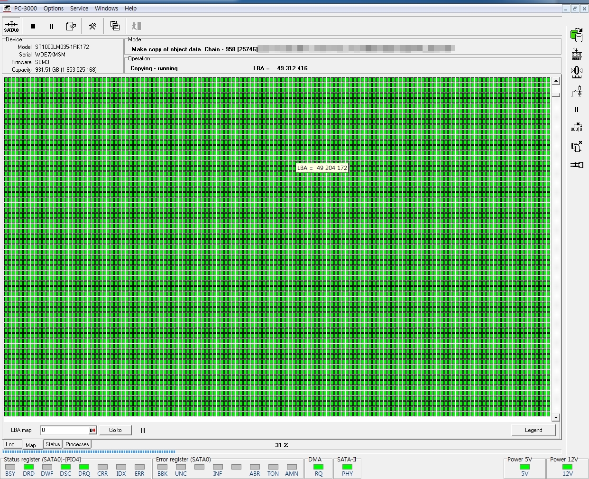Open the cascaded windows toolbar icon

click(115, 26)
